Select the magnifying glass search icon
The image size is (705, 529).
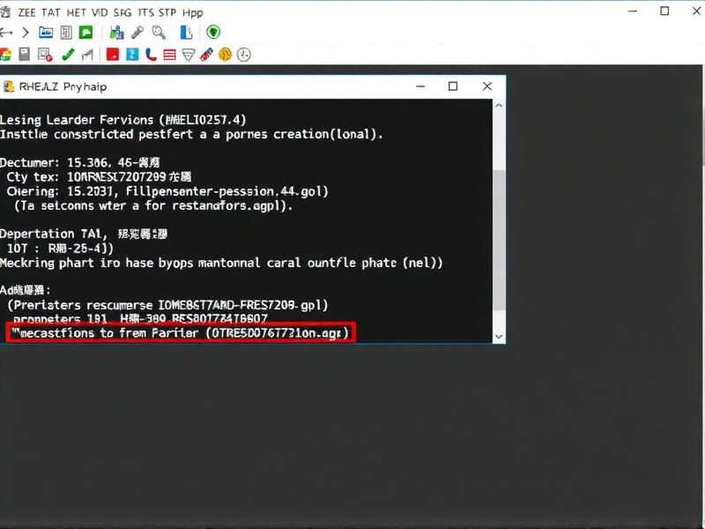click(x=160, y=33)
